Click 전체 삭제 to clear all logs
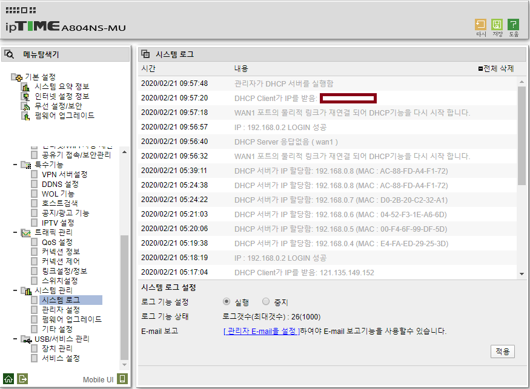Screen dimensions: 530x389 tap(496, 69)
